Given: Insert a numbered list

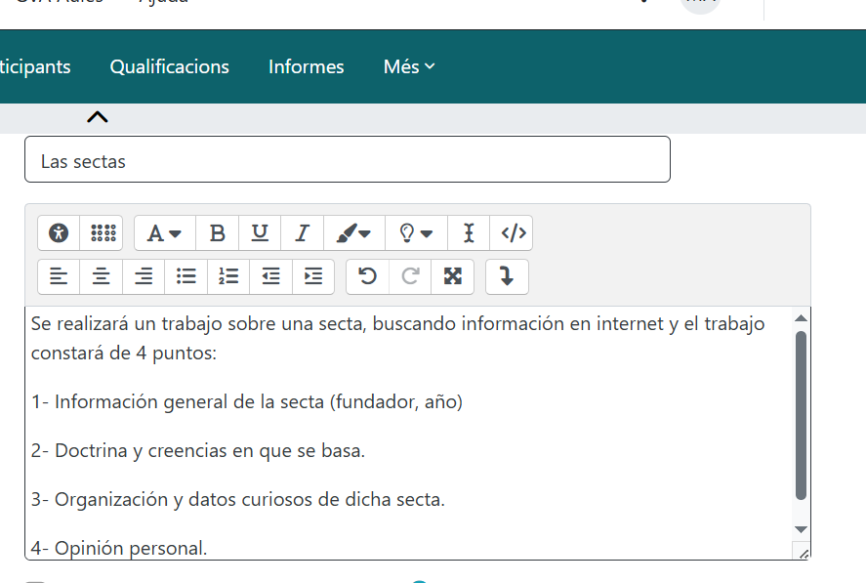Looking at the screenshot, I should point(228,276).
